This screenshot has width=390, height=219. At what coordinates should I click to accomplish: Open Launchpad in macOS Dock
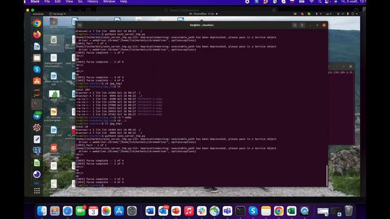click(55, 211)
